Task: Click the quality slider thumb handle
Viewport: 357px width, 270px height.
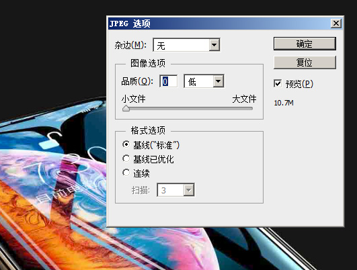Action: click(x=126, y=108)
